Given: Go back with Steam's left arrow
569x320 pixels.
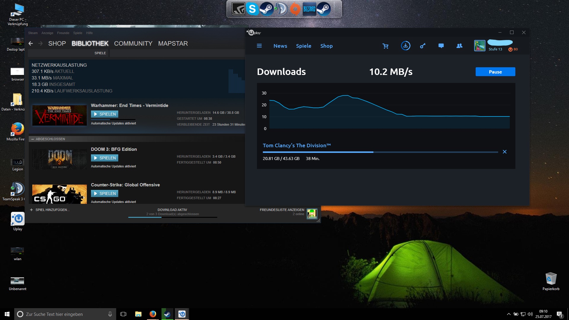Looking at the screenshot, I should [x=31, y=44].
